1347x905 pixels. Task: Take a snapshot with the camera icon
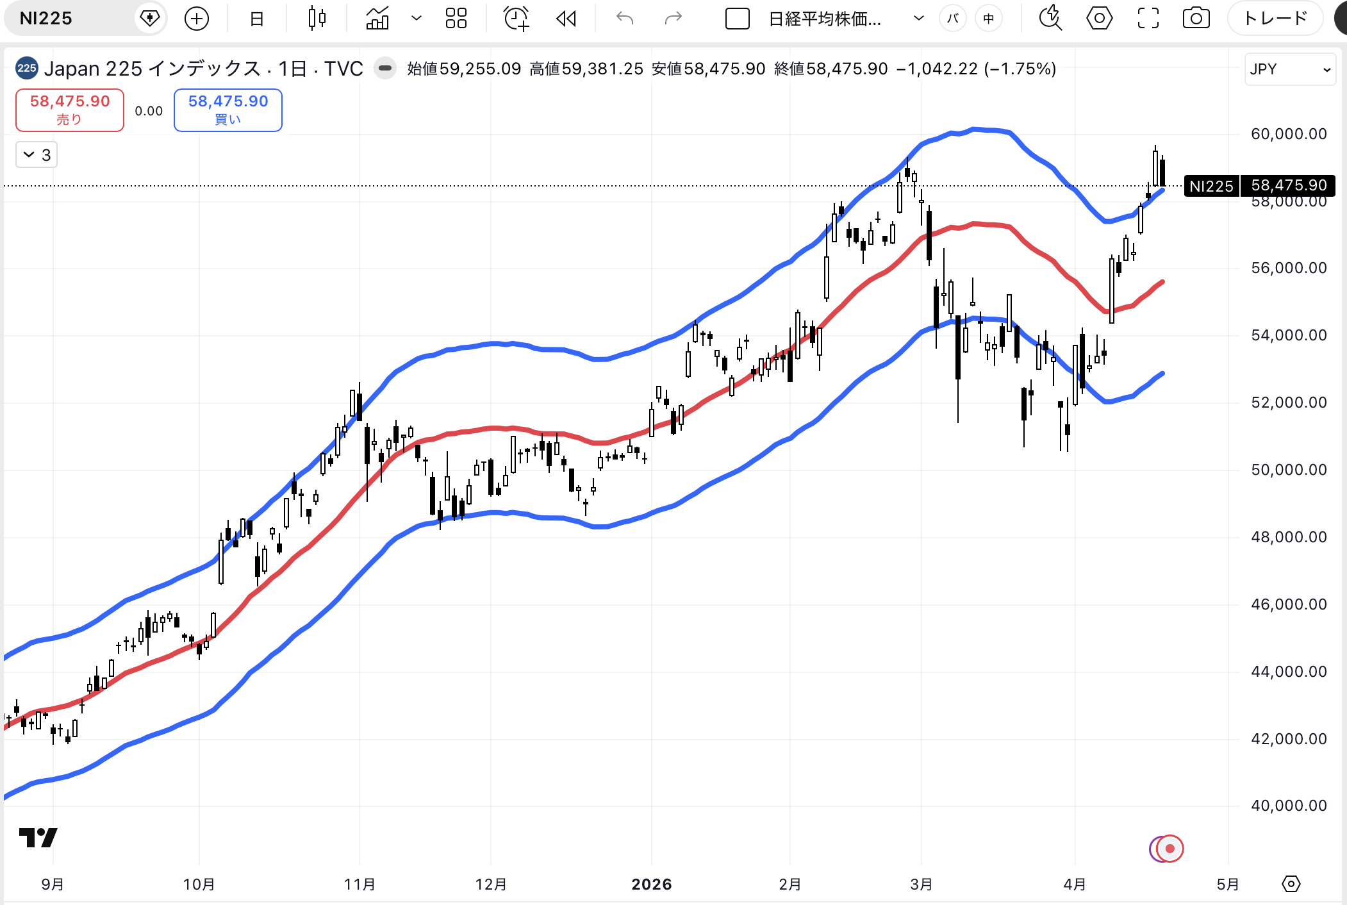(x=1196, y=19)
